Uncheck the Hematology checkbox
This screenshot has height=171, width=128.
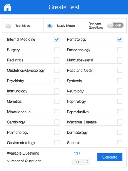(x=120, y=39)
